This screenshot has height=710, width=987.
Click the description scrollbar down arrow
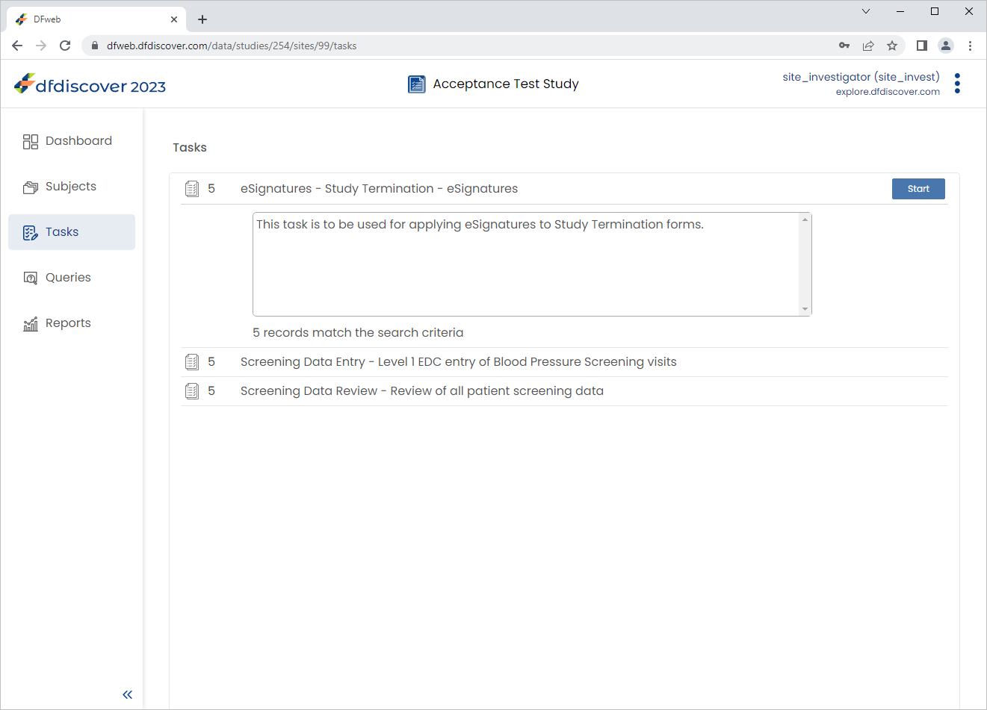805,309
